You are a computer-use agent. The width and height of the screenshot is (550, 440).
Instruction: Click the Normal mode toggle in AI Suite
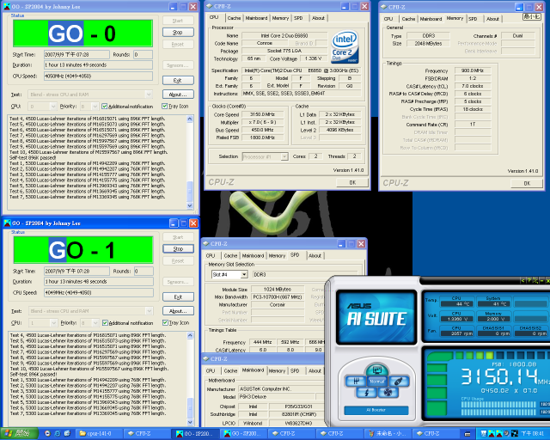pyautogui.click(x=376, y=381)
